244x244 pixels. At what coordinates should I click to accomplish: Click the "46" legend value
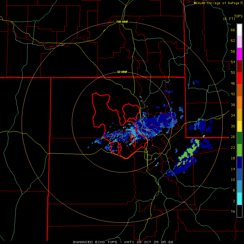[x=233, y=84]
